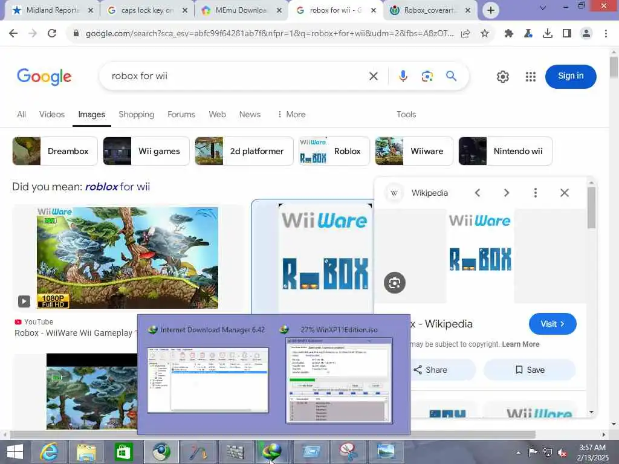This screenshot has width=619, height=464.
Task: Switch to the caps lock key tab
Action: point(147,10)
